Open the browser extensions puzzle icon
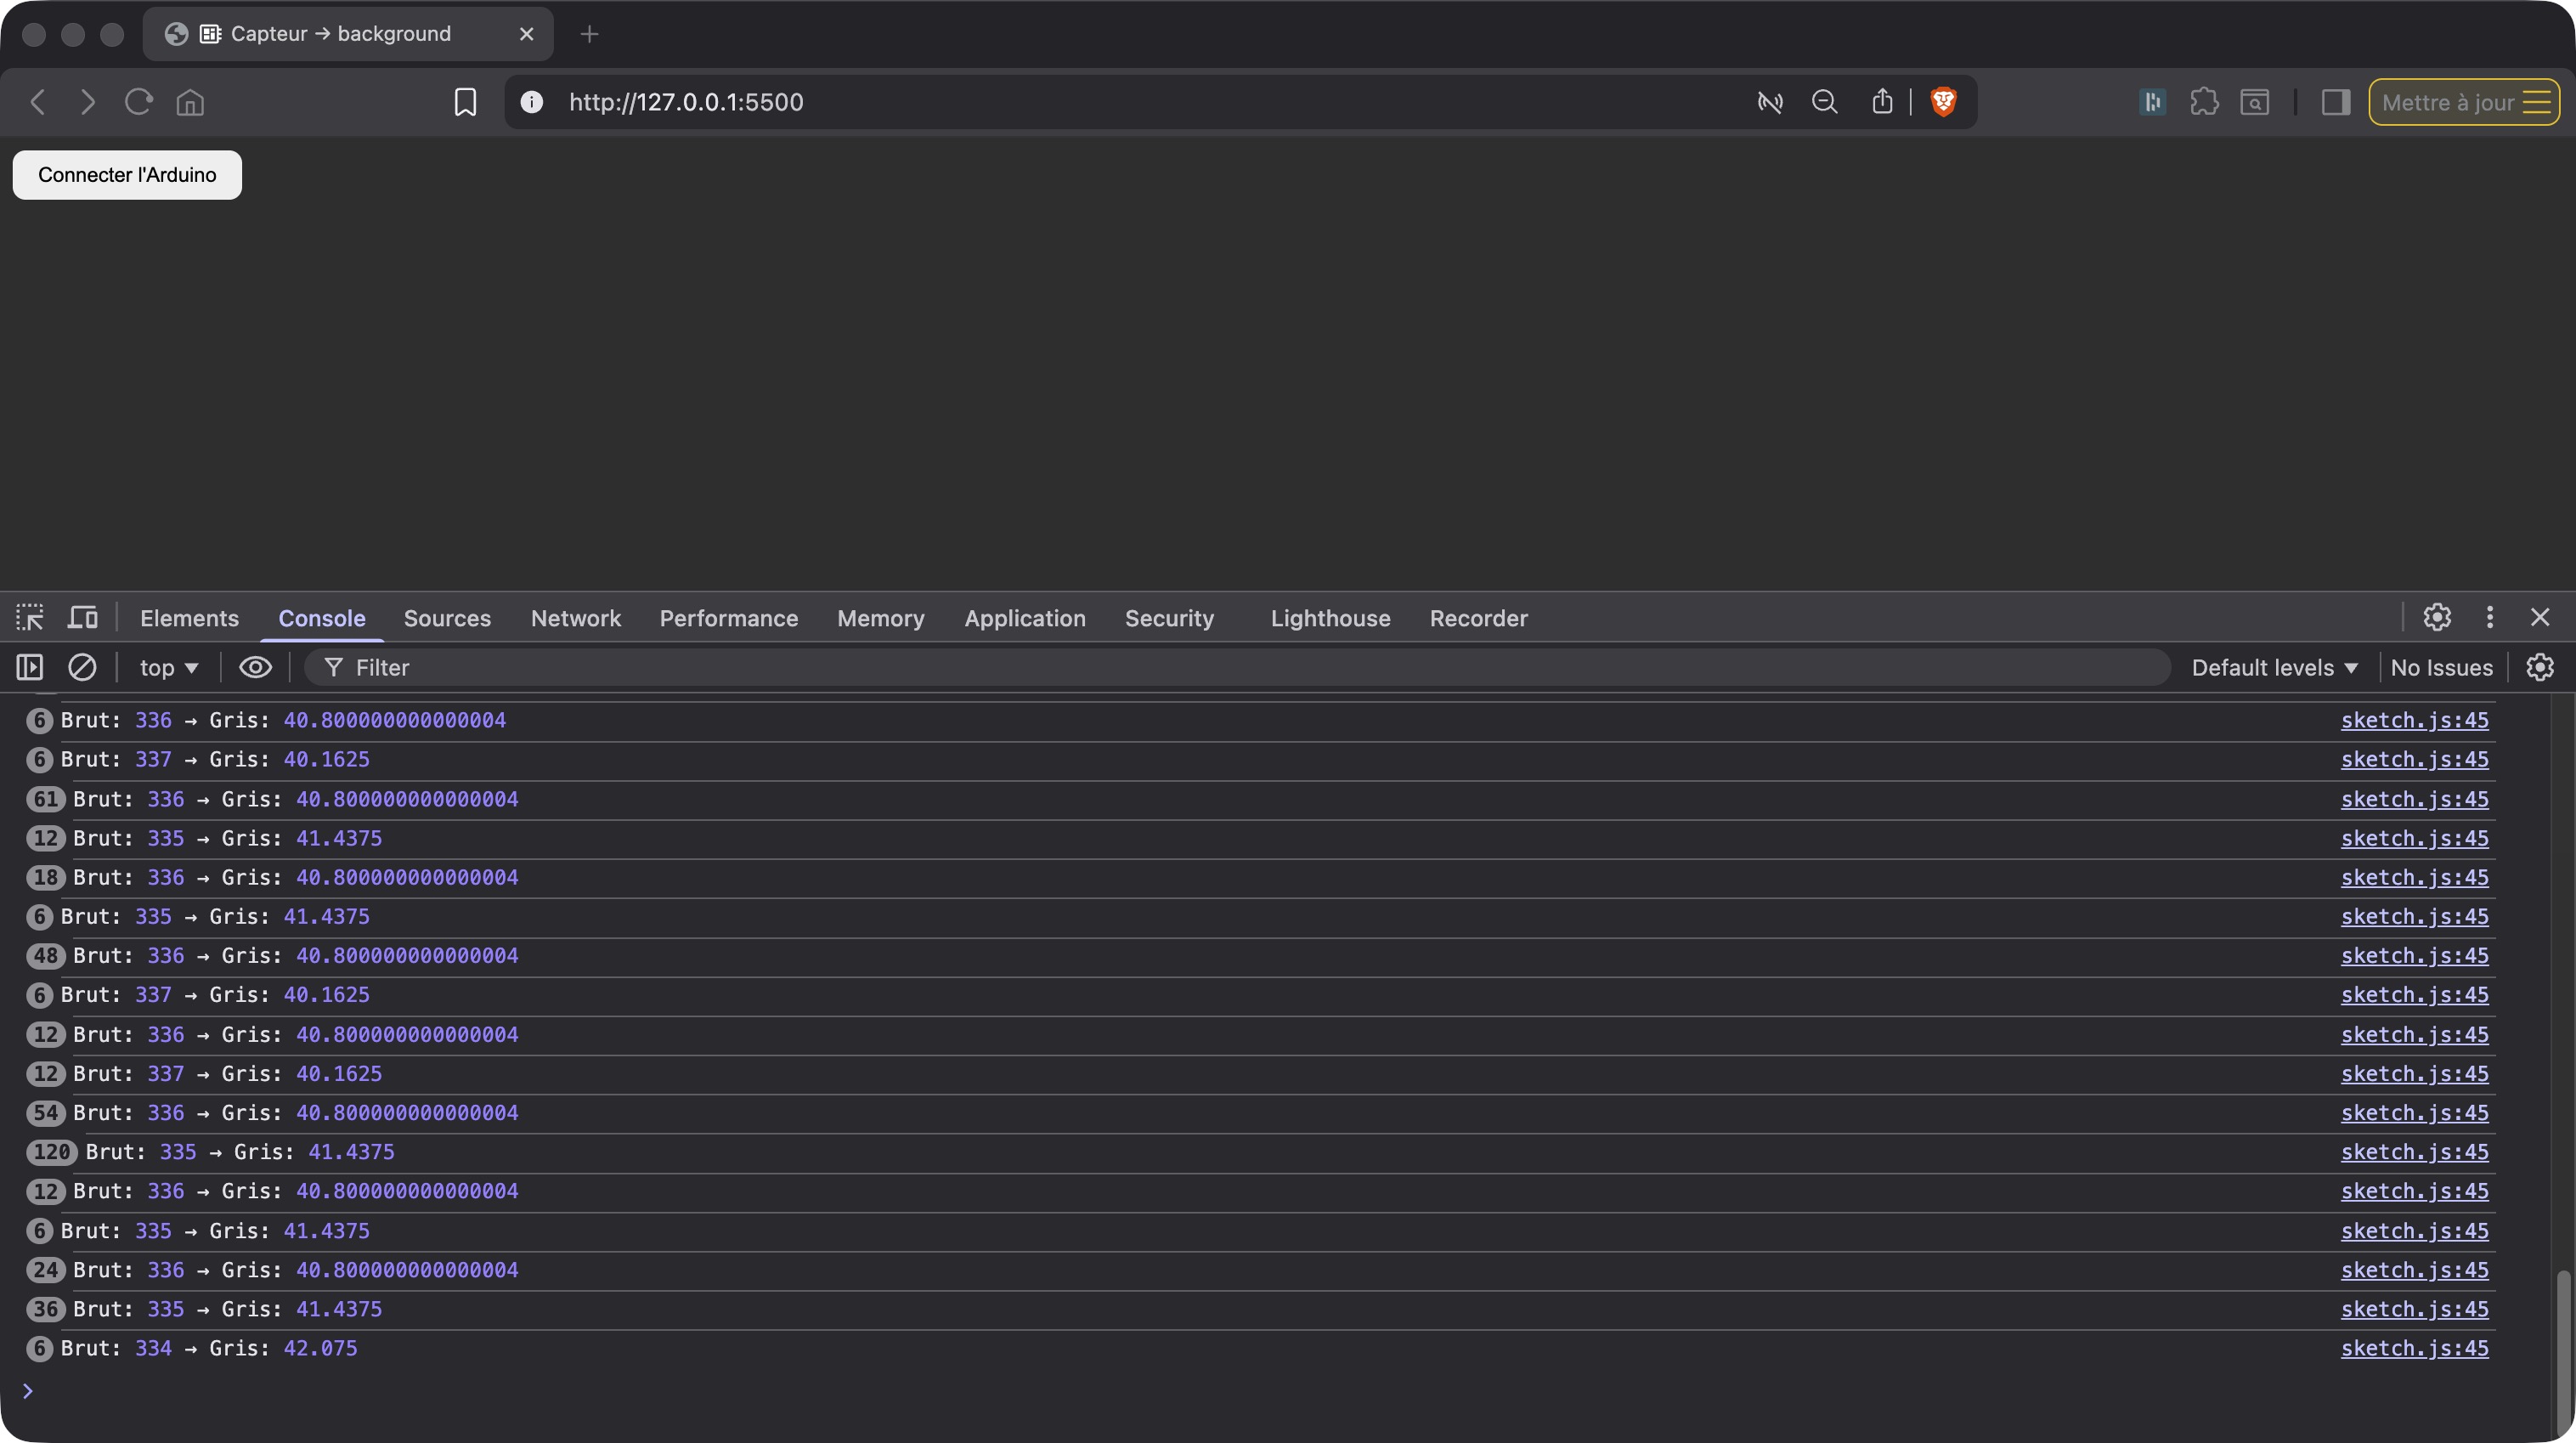 (2204, 102)
